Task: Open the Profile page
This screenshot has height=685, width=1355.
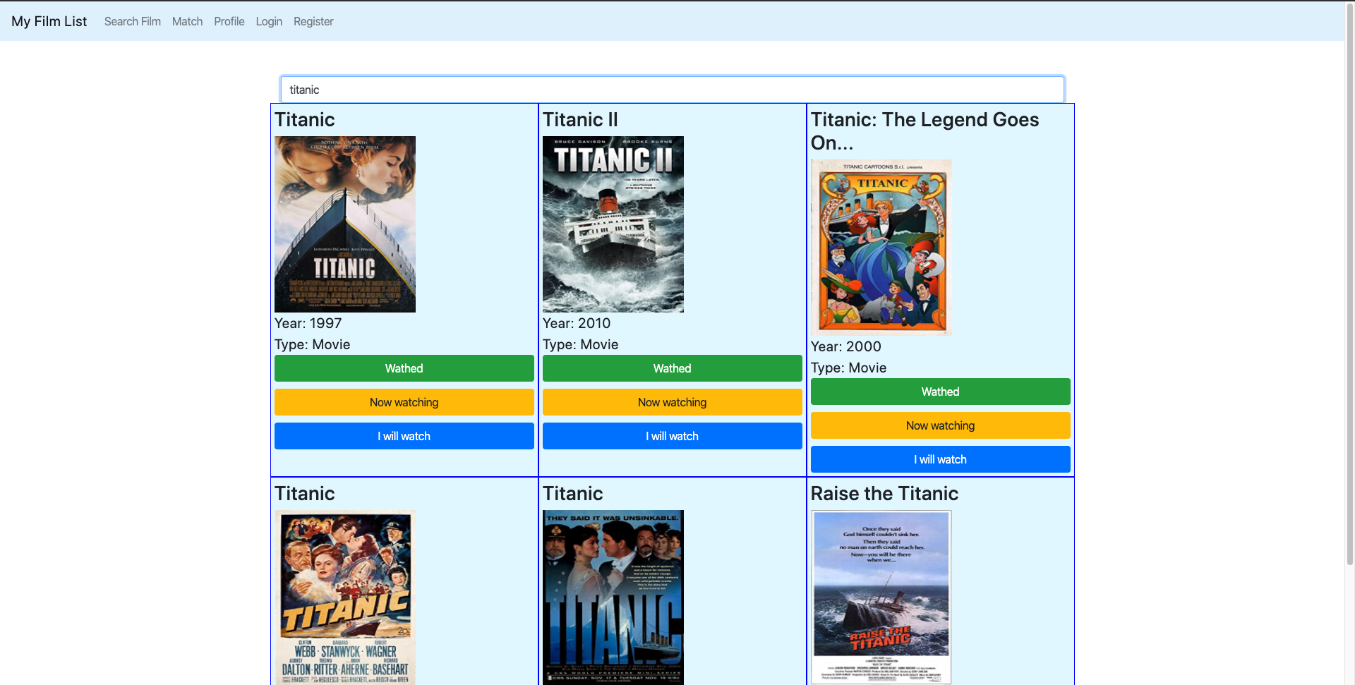Action: (229, 21)
